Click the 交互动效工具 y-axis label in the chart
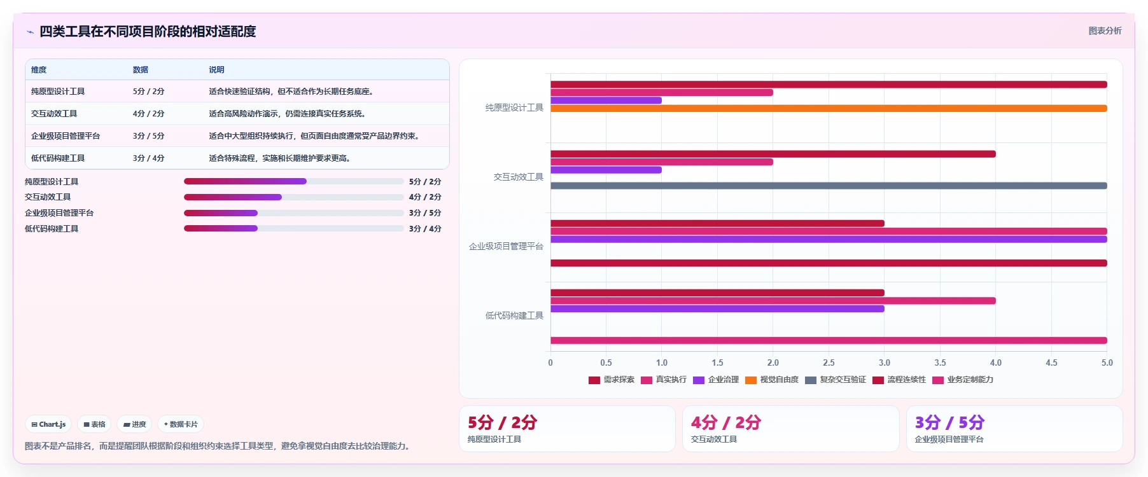 pos(519,177)
